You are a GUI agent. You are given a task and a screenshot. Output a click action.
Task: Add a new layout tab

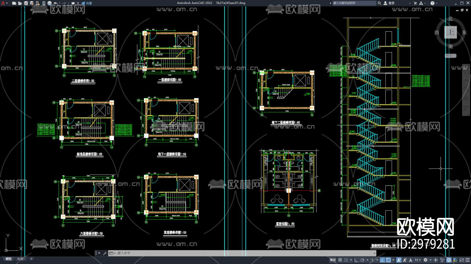[x=31, y=259]
